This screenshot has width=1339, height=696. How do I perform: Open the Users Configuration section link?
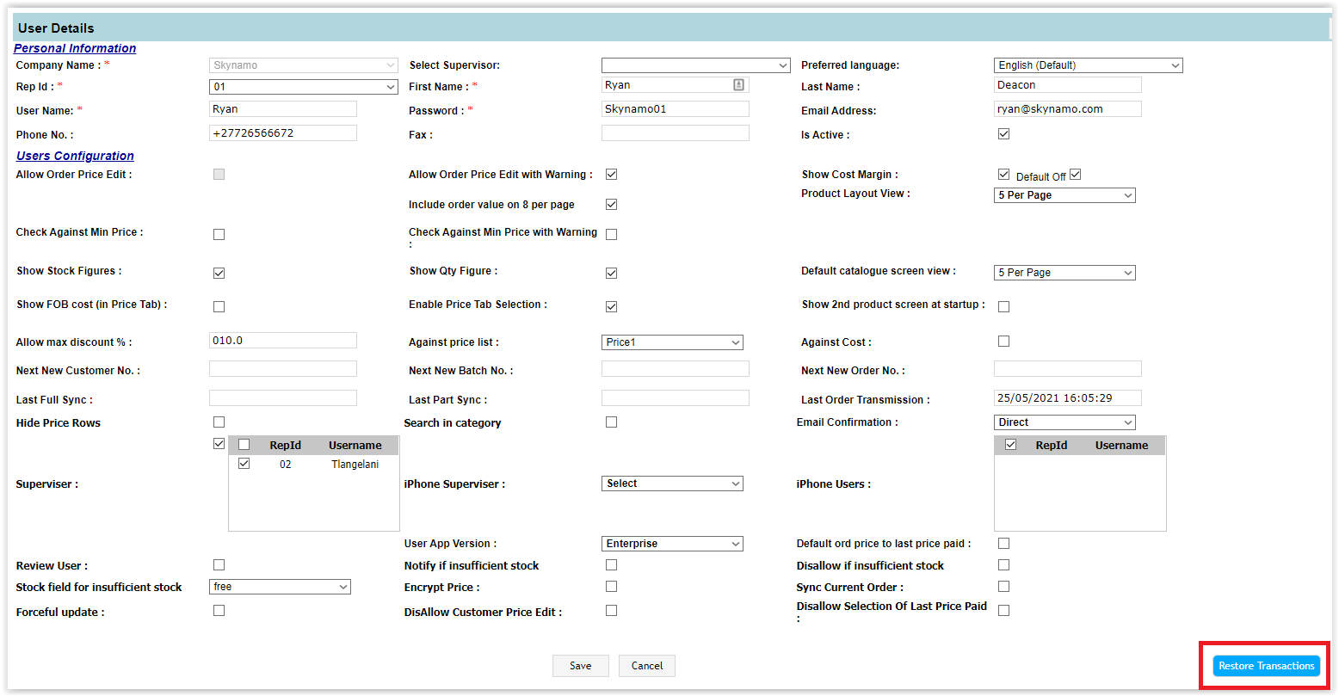tap(75, 156)
